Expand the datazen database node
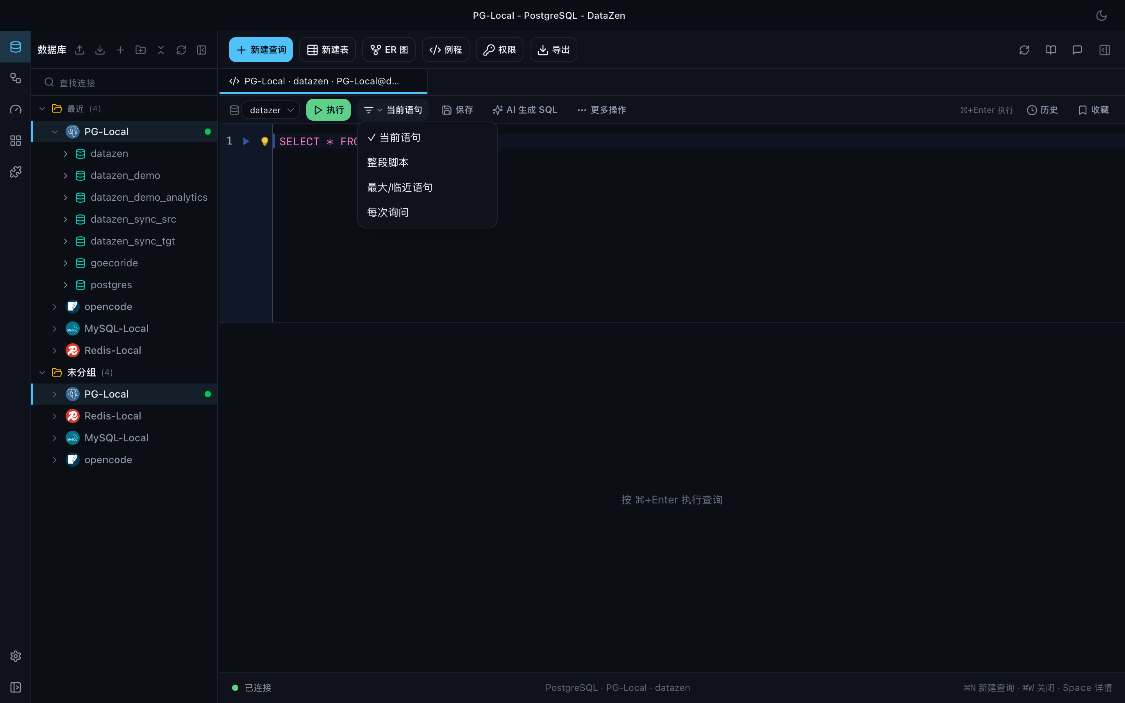1125x703 pixels. [66, 153]
